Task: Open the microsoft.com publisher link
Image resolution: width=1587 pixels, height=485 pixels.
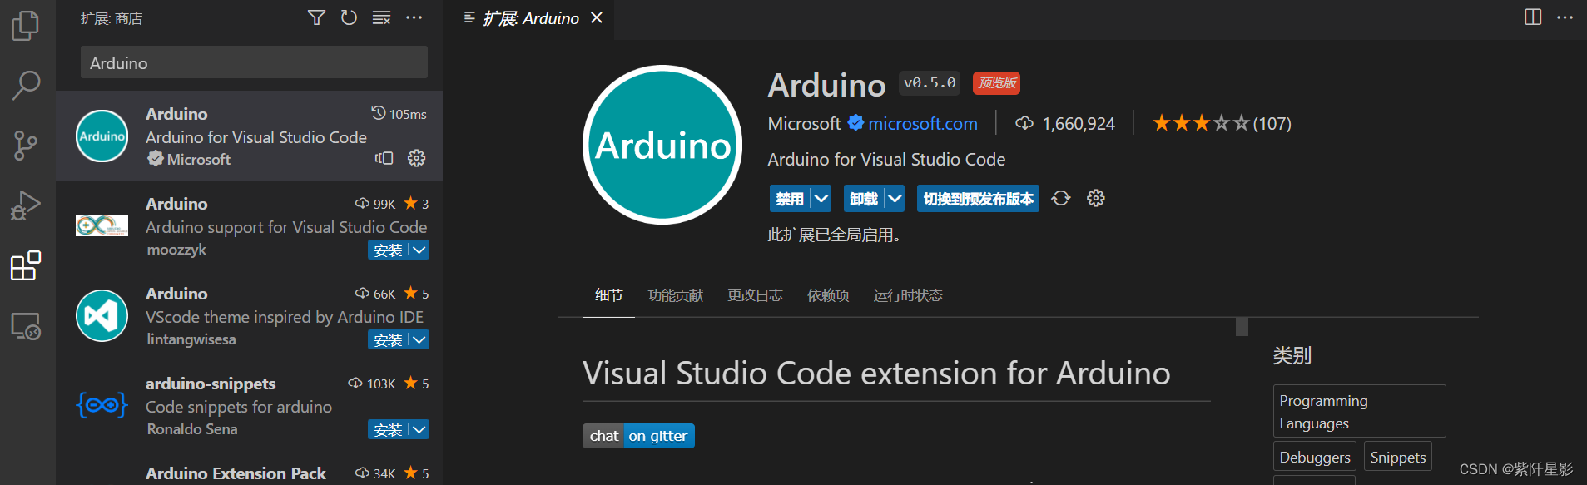Action: pyautogui.click(x=923, y=123)
